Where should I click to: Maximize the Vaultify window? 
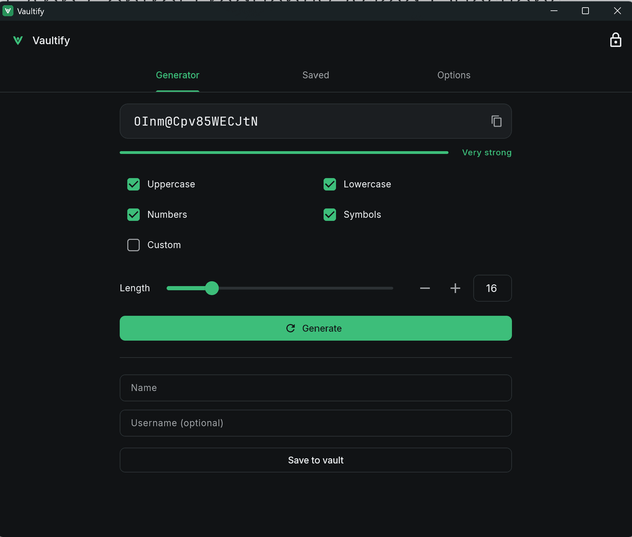(585, 11)
